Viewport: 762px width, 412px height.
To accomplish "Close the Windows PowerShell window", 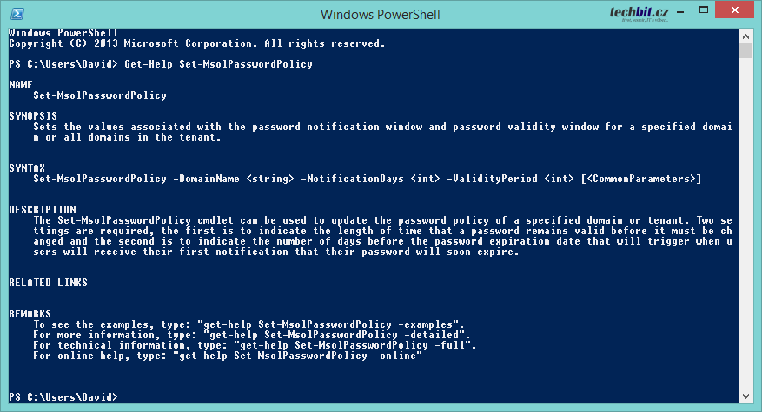I will 734,10.
